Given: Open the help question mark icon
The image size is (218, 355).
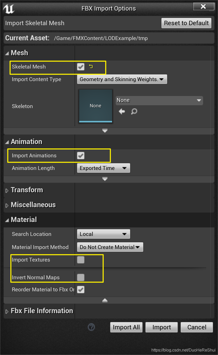Looking at the screenshot, I should (x=91, y=327).
